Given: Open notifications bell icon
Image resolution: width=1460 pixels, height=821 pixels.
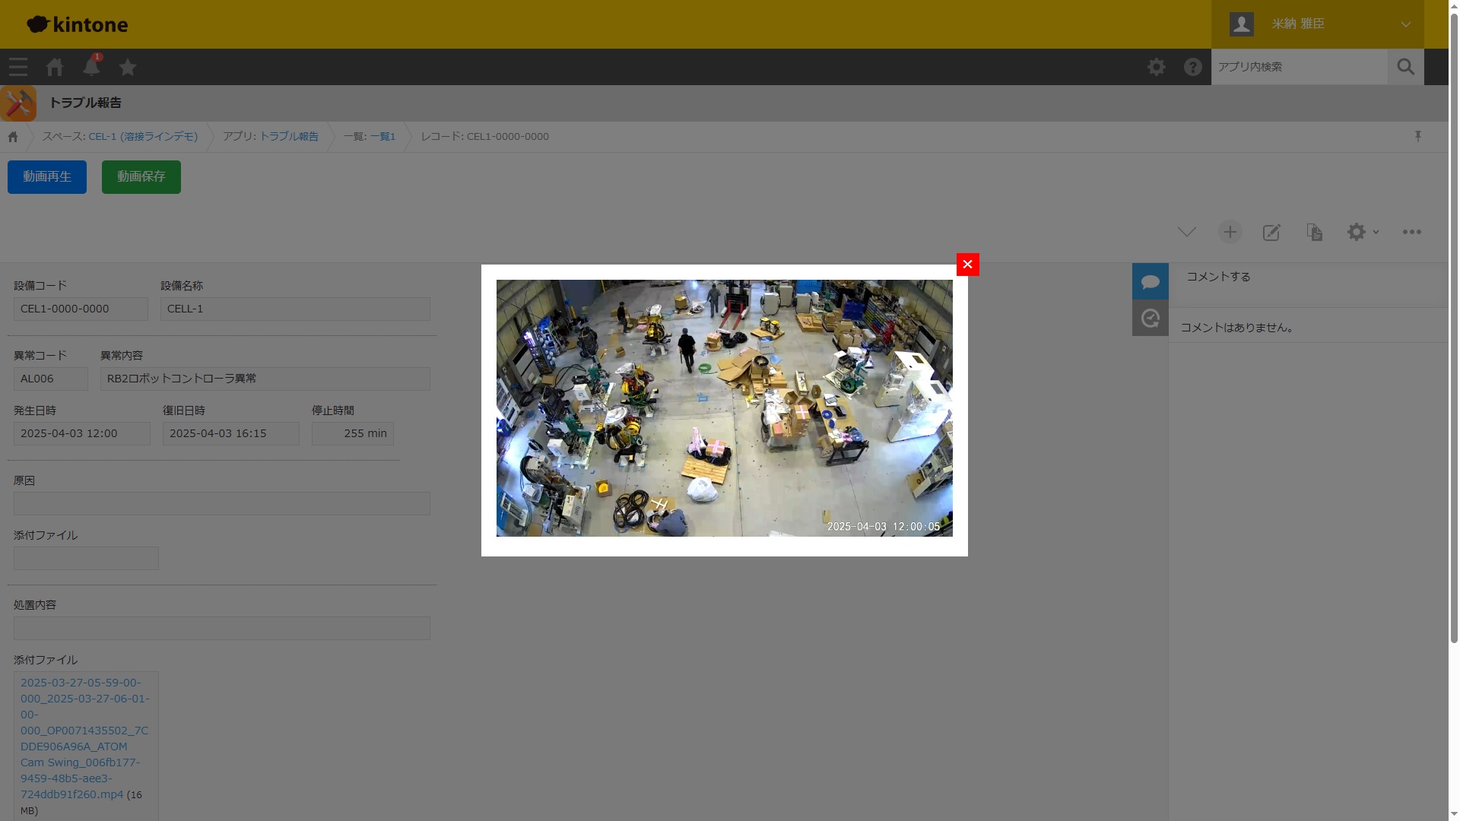Looking at the screenshot, I should pos(91,66).
